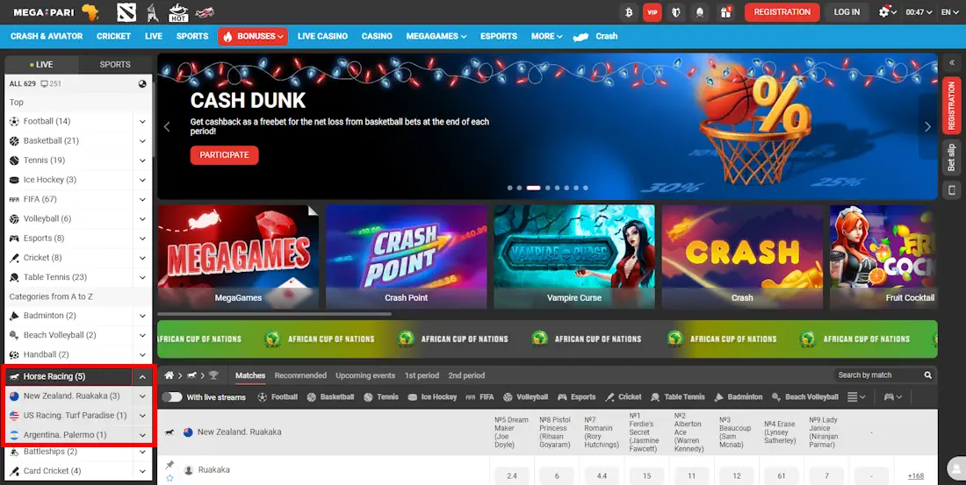Open the red aviator plane icon

coord(205,11)
